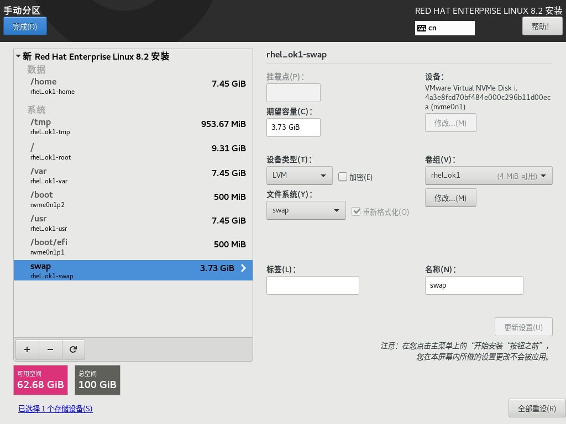Click the 更新设置(U) button
The height and width of the screenshot is (424, 566).
point(523,327)
